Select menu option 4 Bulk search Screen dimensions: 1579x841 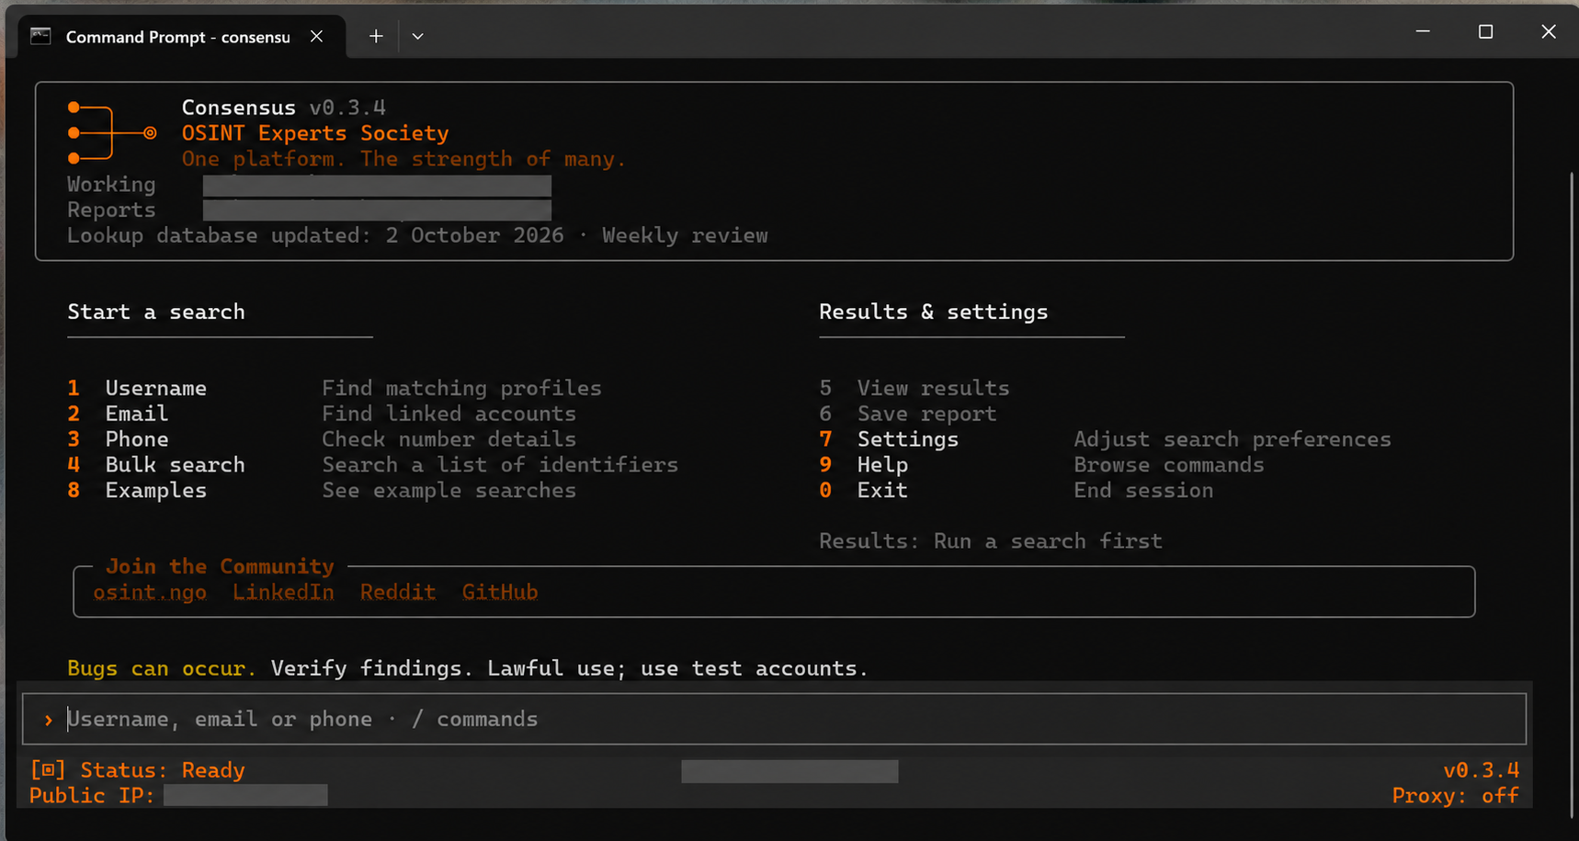pos(156,465)
